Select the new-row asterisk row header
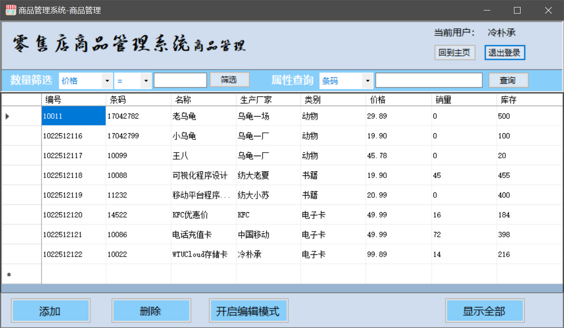Viewport: 564px width, 328px height. pos(21,274)
